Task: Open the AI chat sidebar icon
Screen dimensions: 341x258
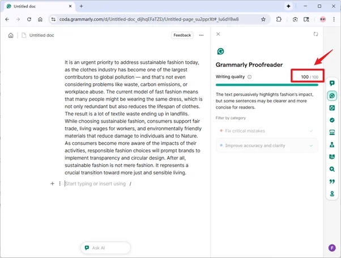Action: tap(332, 83)
